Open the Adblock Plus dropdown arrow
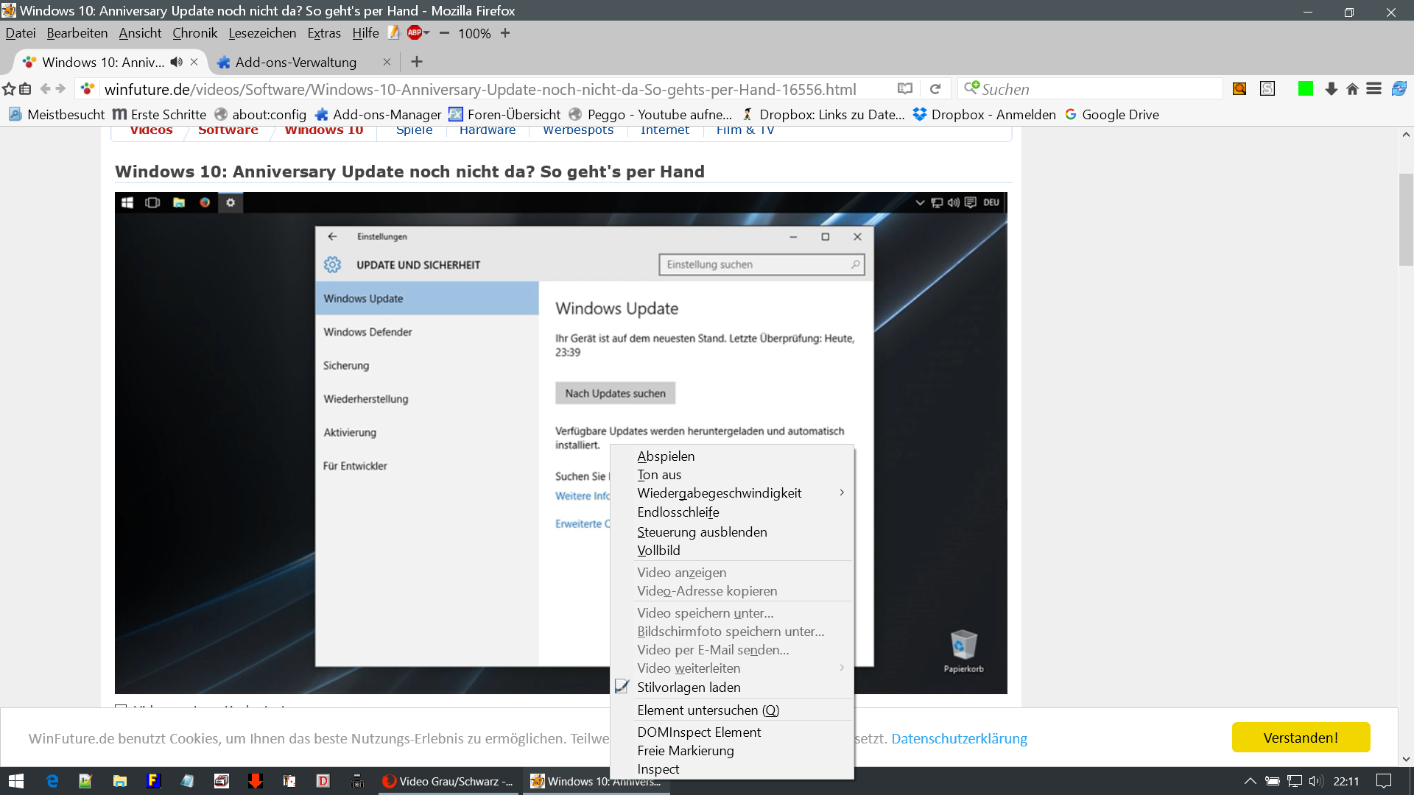 (x=426, y=32)
